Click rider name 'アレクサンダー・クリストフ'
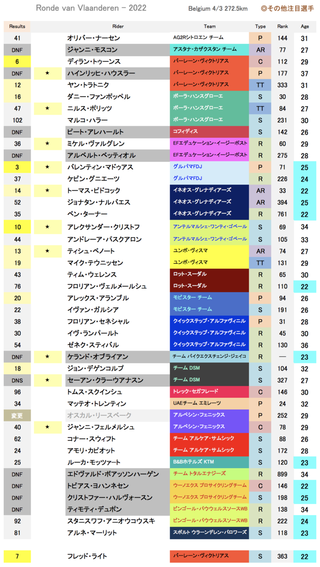This screenshot has width=320, height=567. (103, 227)
